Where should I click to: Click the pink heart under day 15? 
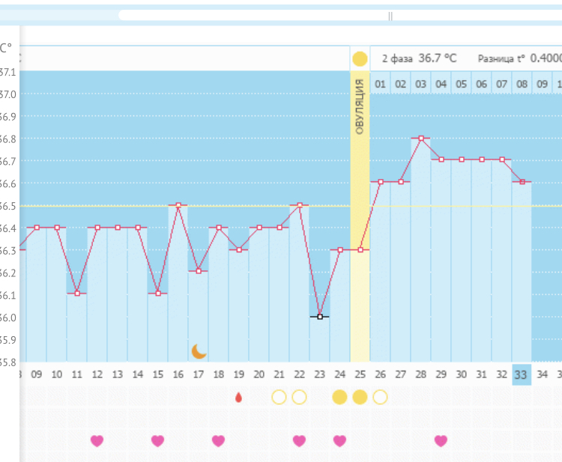pyautogui.click(x=157, y=440)
